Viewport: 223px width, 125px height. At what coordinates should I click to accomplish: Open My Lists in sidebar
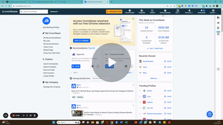47,41
